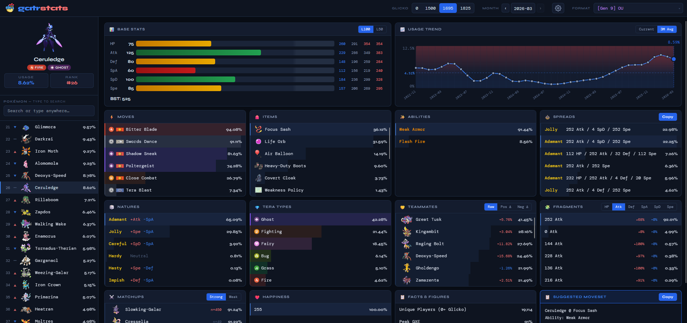Copy the Spreads list
The height and width of the screenshot is (323, 687).
(668, 117)
